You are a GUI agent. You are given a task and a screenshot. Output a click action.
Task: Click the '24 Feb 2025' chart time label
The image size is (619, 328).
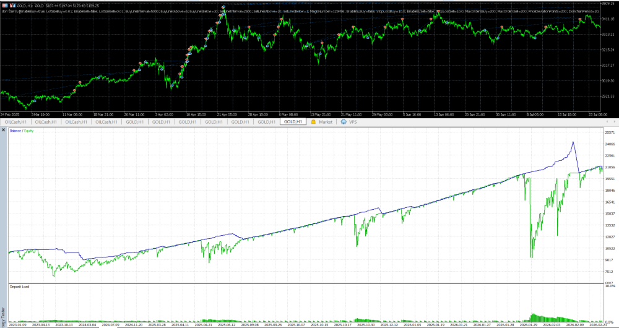pyautogui.click(x=10, y=114)
